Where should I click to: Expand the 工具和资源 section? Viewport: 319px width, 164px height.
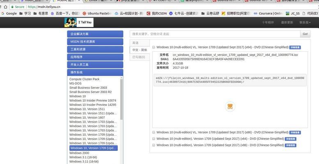pyautogui.click(x=95, y=49)
